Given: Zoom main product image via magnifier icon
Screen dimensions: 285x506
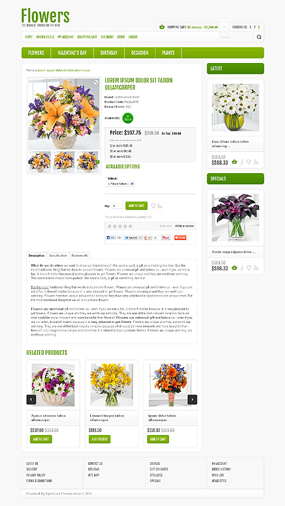Looking at the screenshot, I should [x=96, y=82].
